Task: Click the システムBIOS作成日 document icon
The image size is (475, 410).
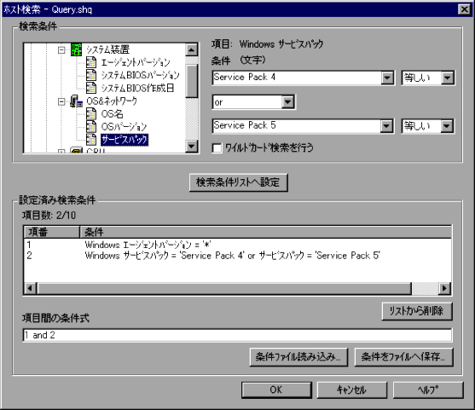Action: pyautogui.click(x=91, y=88)
